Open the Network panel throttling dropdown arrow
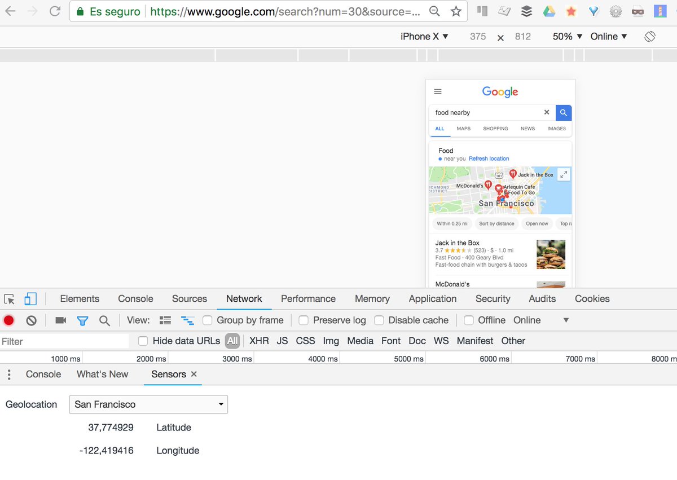 (566, 320)
